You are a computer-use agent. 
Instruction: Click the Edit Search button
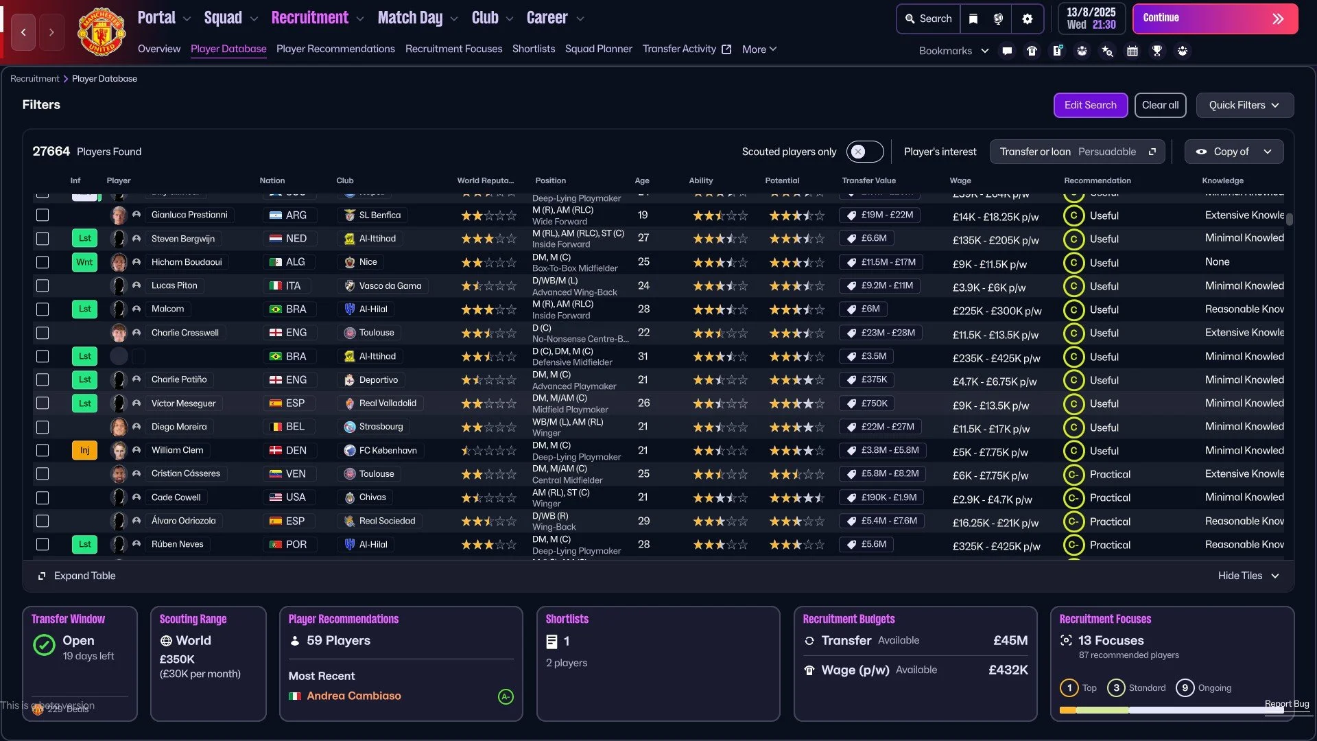point(1091,105)
